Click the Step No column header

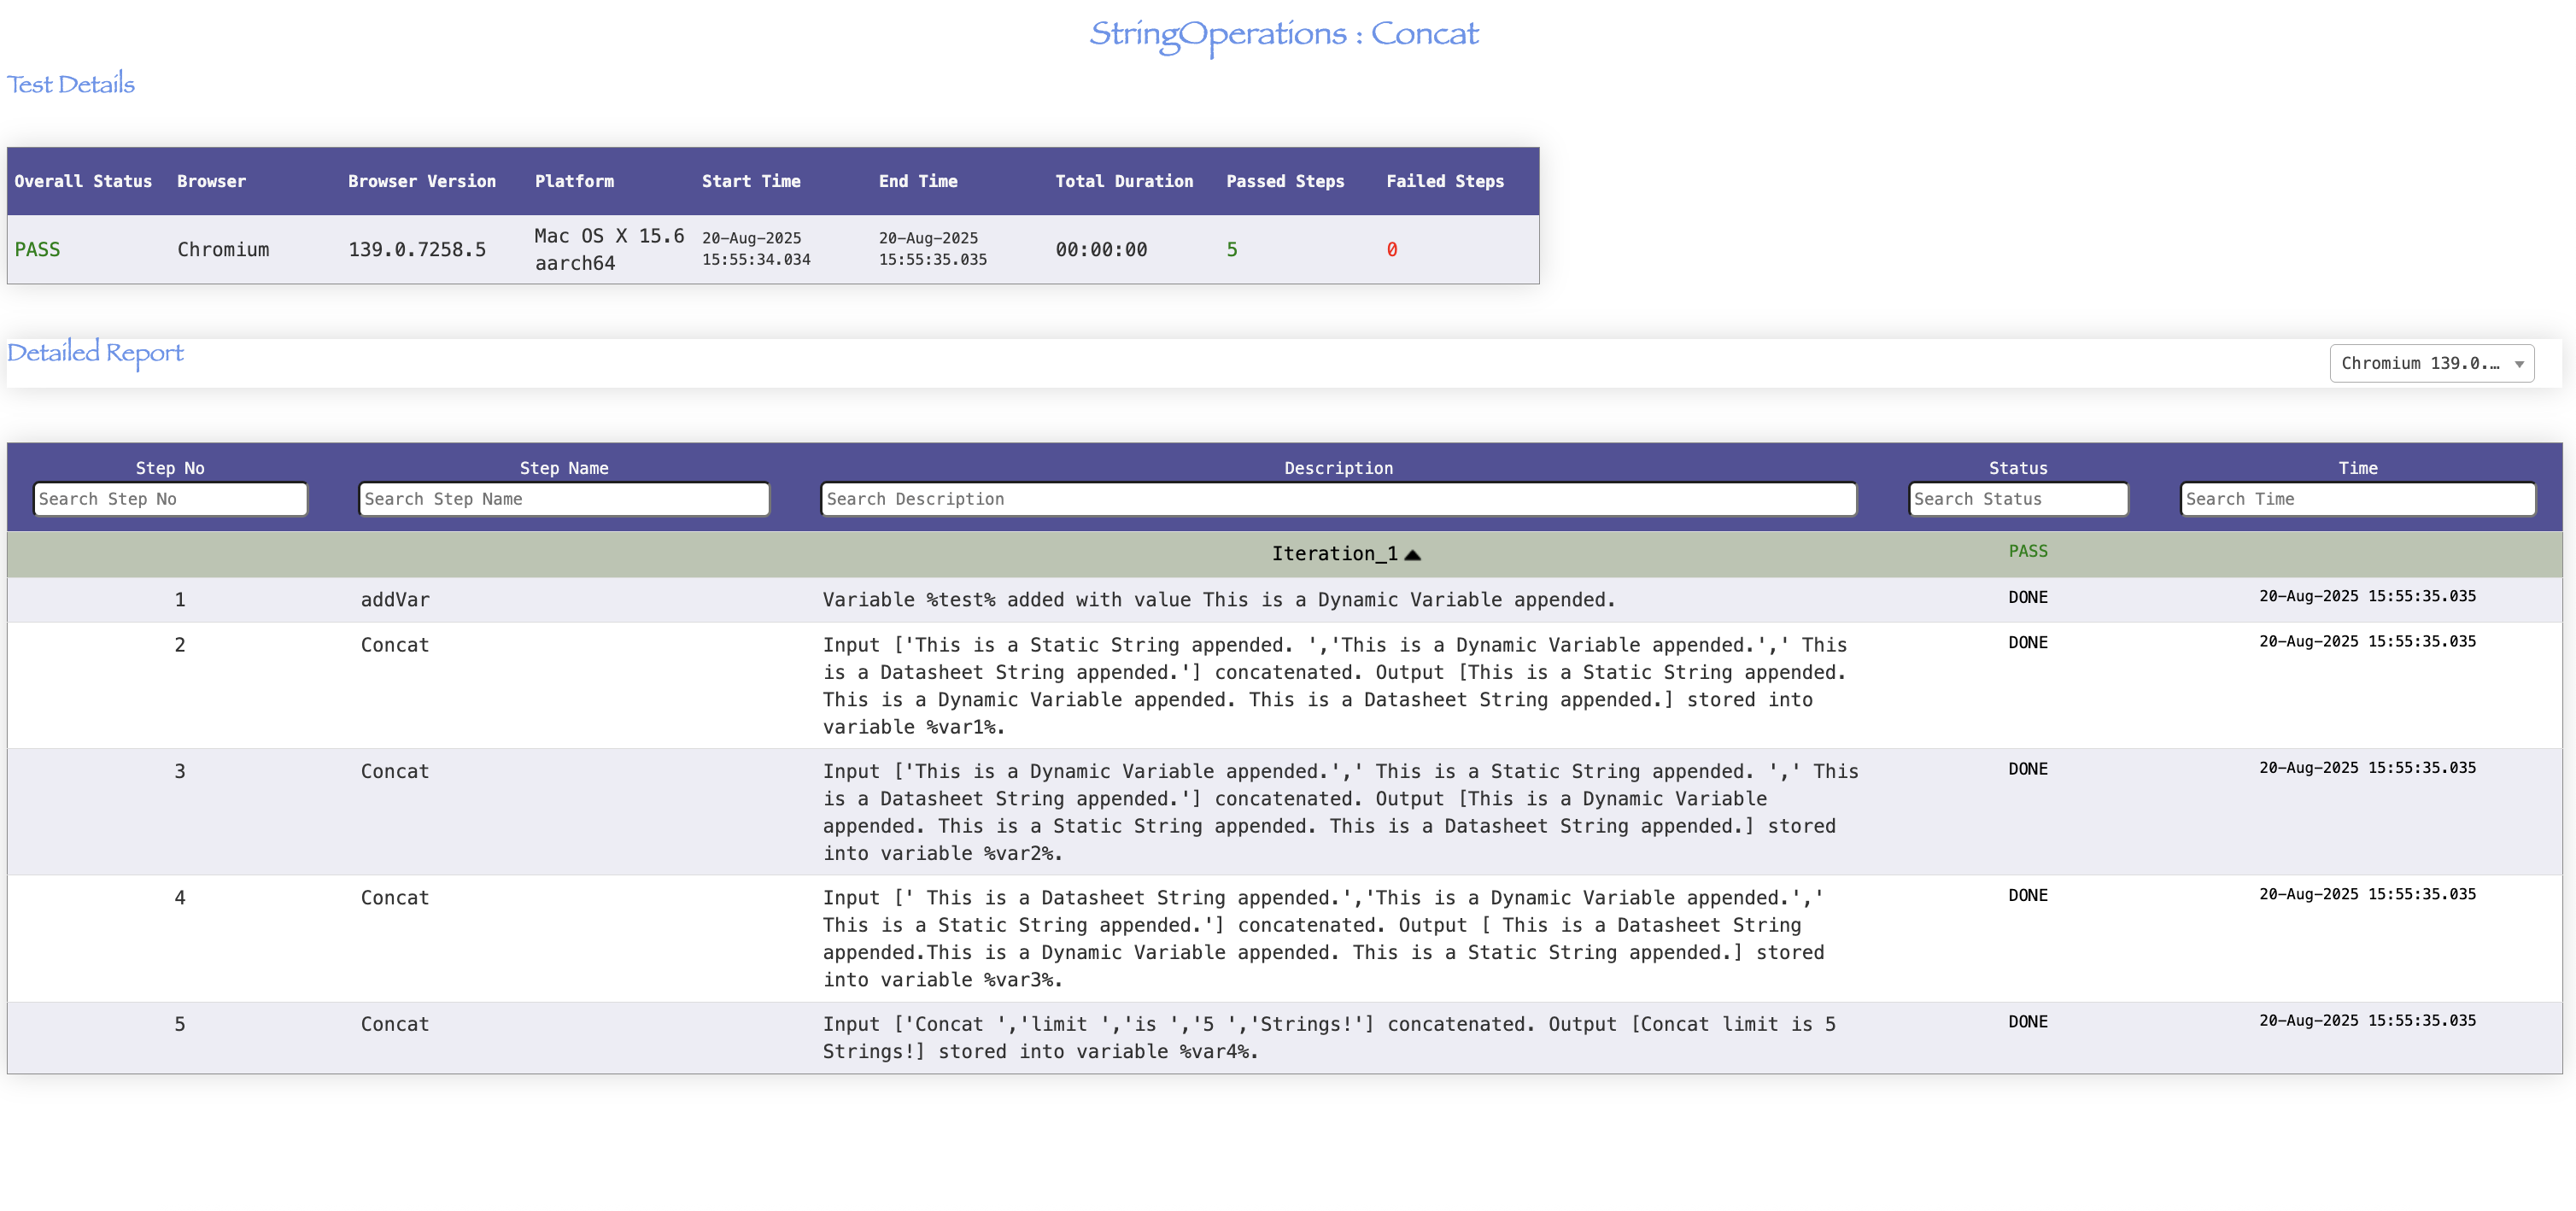(x=170, y=468)
